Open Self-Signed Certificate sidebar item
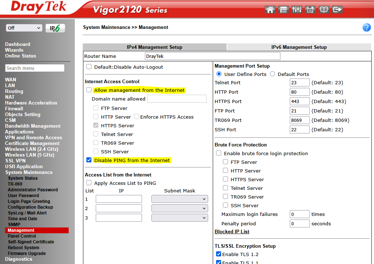The height and width of the screenshot is (264, 374). [31, 242]
